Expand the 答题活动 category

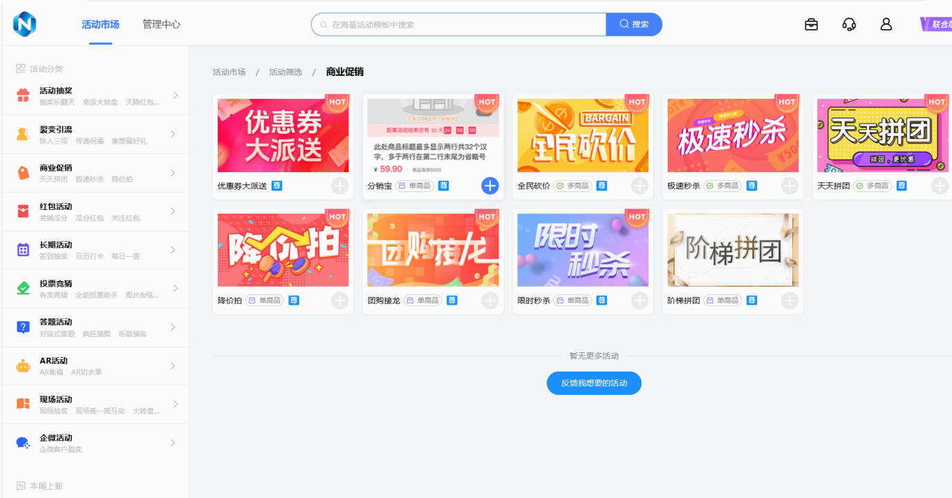[x=175, y=327]
